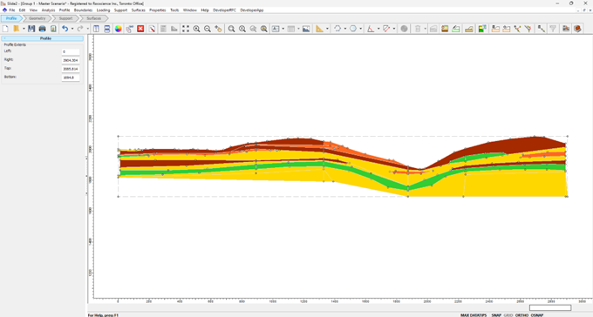The height and width of the screenshot is (317, 593).
Task: Click the polygon shape tool icon
Action: (337, 29)
